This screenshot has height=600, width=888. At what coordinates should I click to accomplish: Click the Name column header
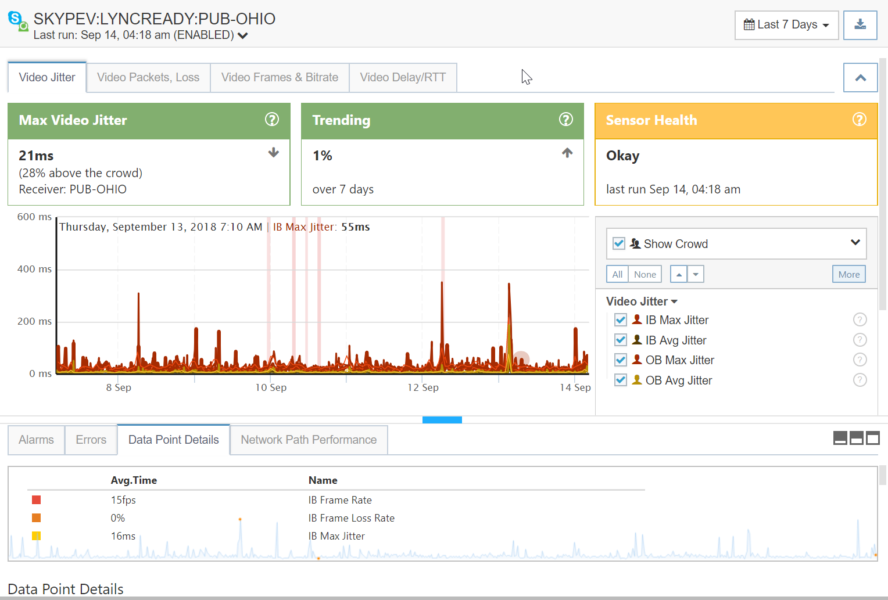[323, 480]
